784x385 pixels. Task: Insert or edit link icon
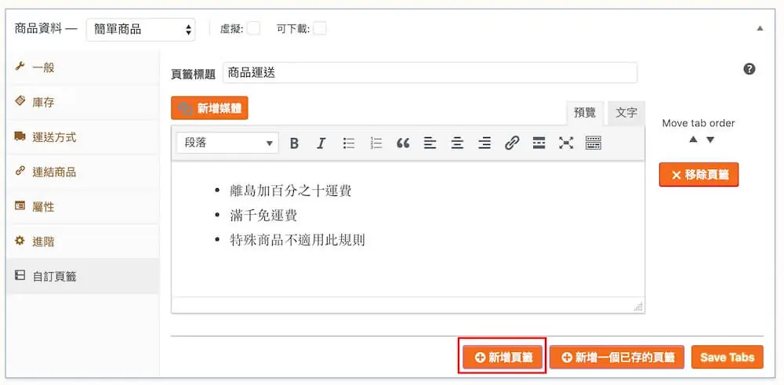point(511,143)
